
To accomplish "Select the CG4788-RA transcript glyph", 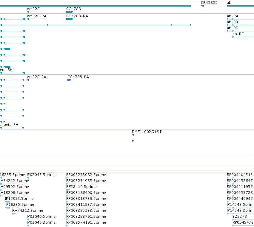I will [x=70, y=19].
